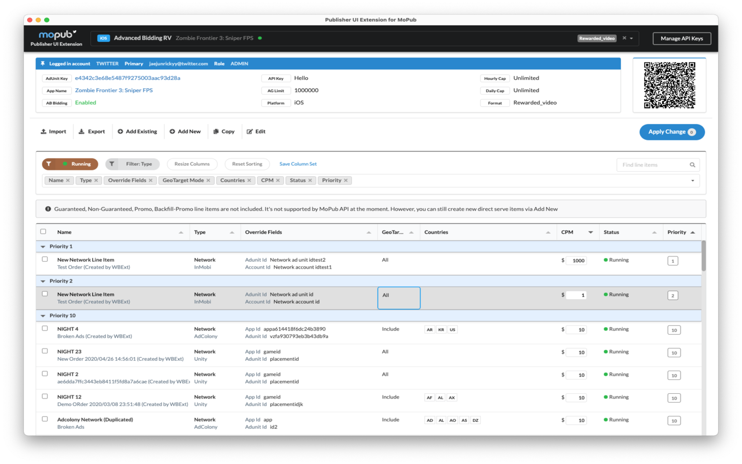The height and width of the screenshot is (464, 742).
Task: Open the ad unit selector dropdown arrow
Action: tap(631, 38)
